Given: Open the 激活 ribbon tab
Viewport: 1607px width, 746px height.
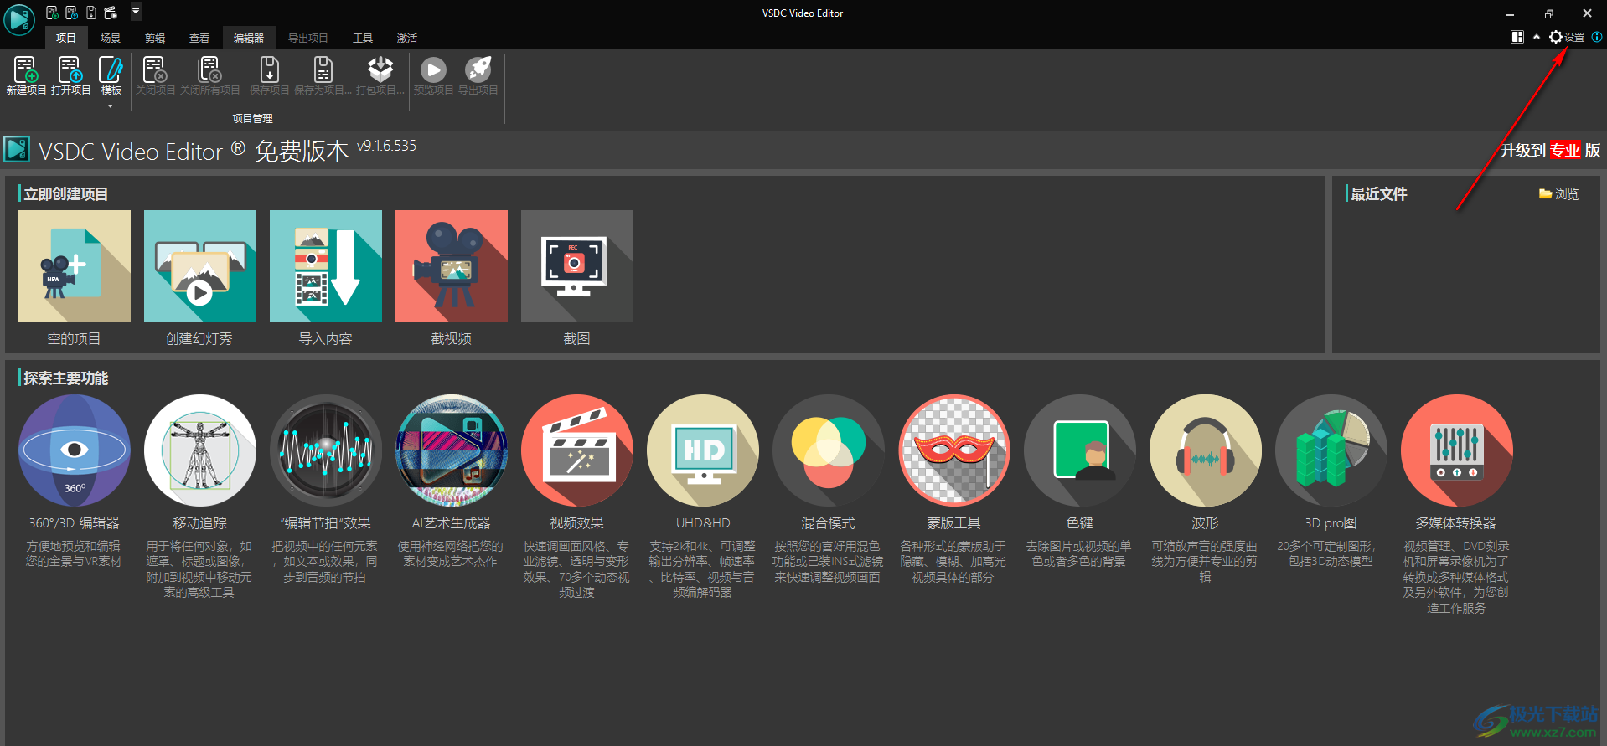Looking at the screenshot, I should [407, 38].
